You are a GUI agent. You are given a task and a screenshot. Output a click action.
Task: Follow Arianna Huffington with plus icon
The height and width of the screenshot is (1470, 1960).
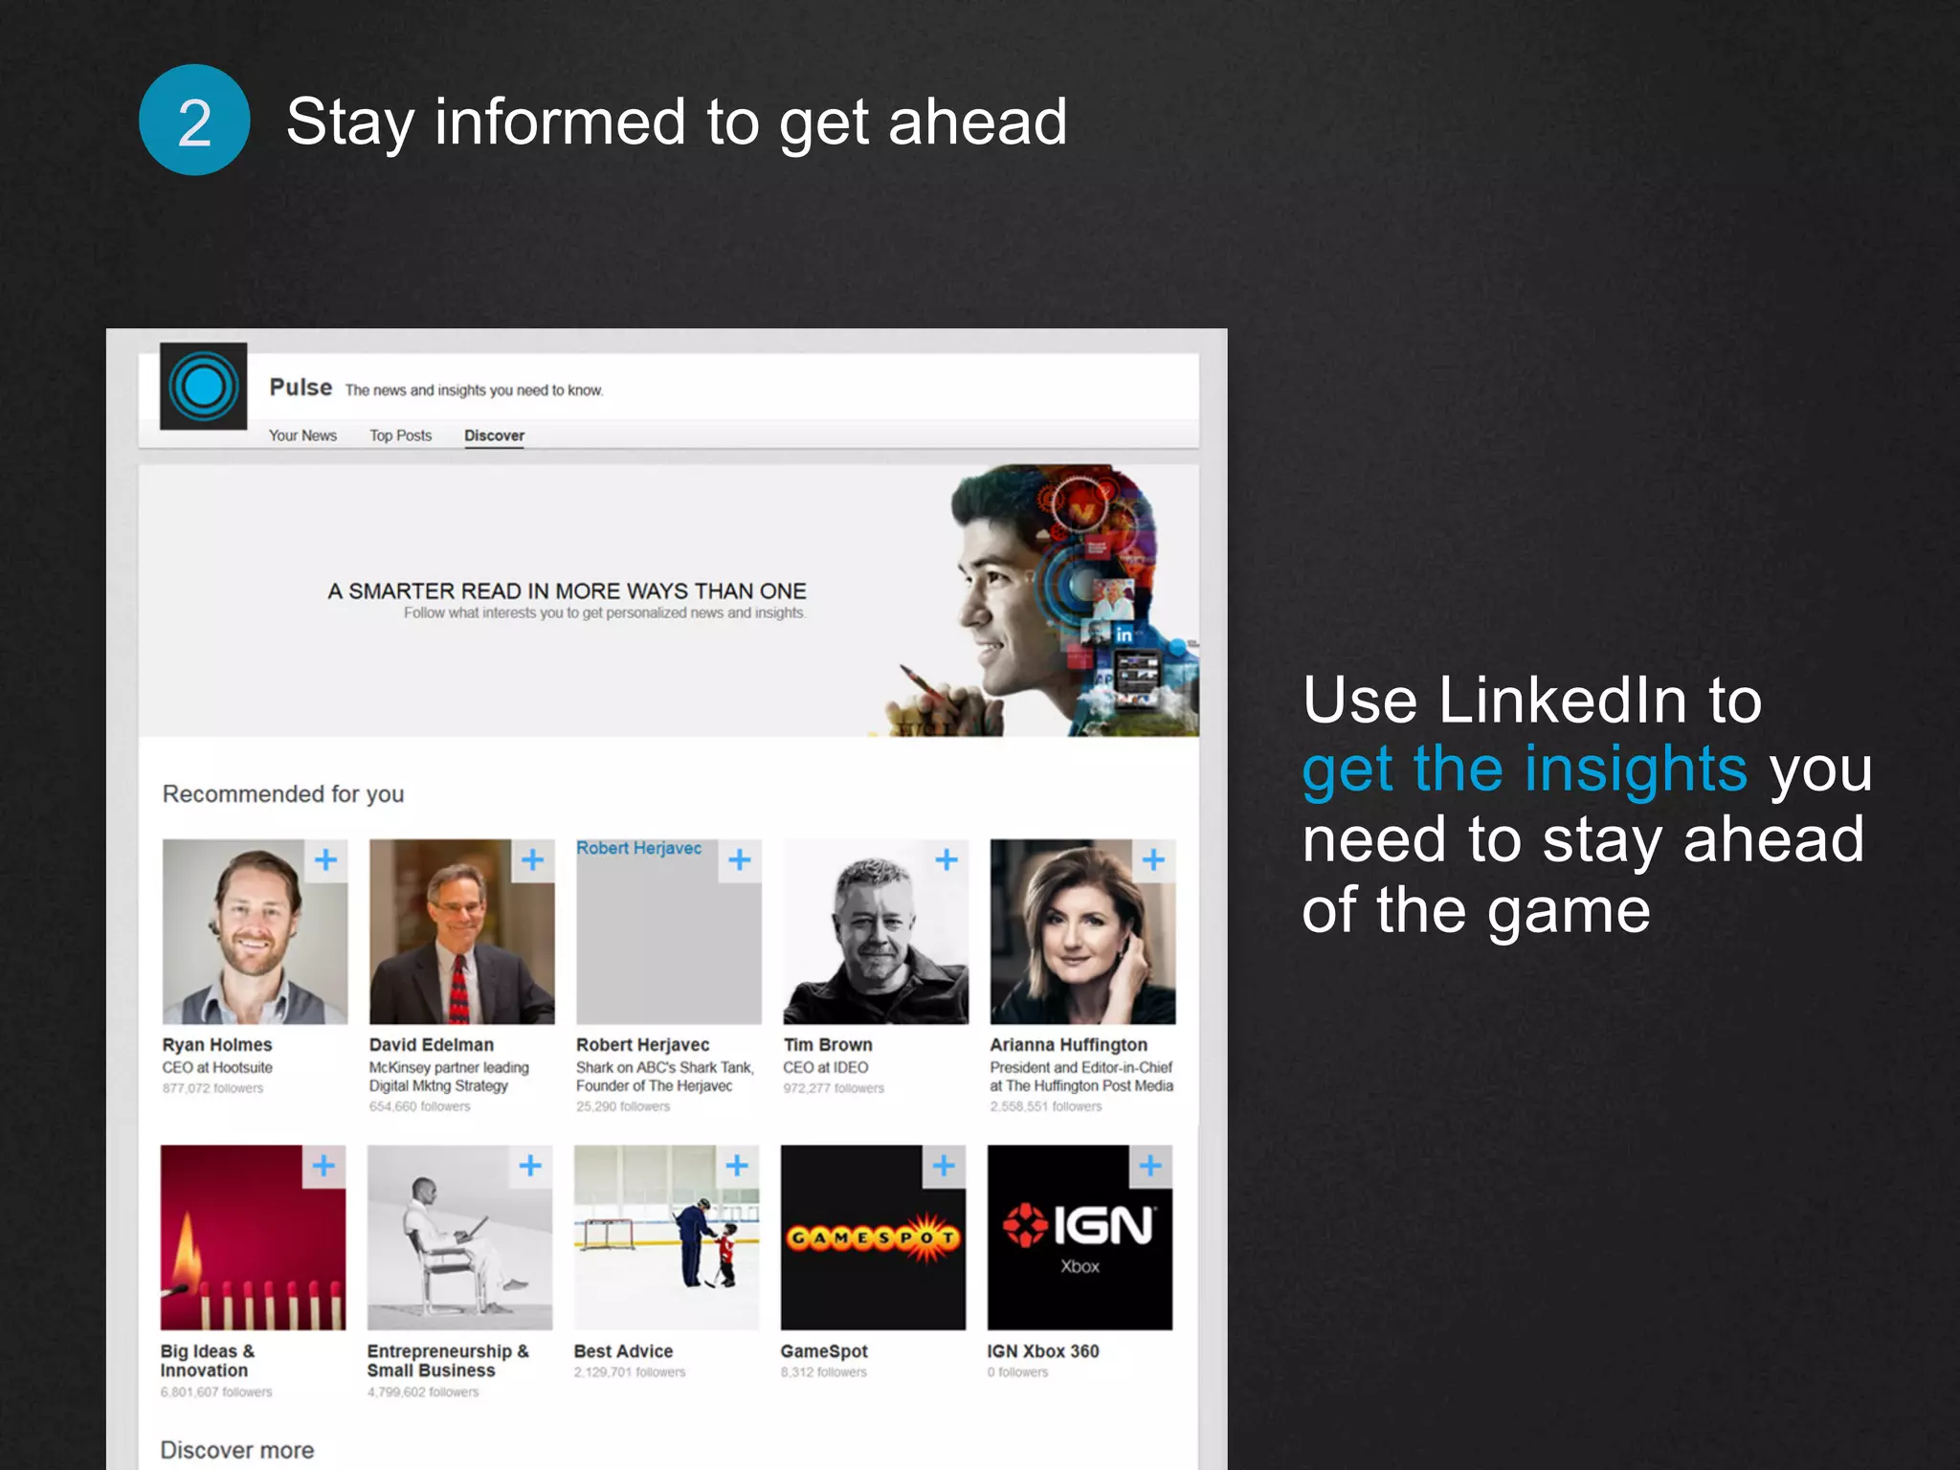click(x=1153, y=859)
